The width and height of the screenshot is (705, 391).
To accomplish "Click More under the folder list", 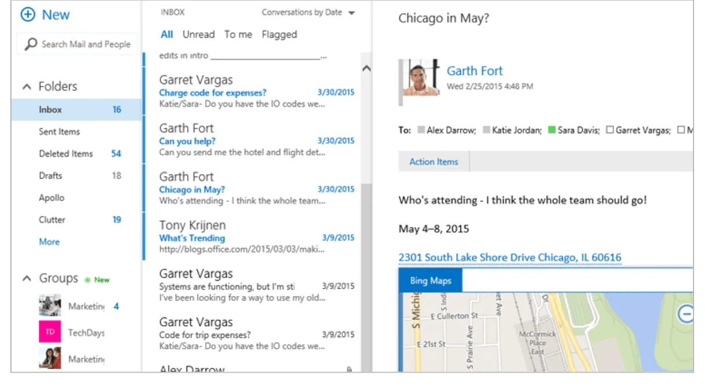I will 49,242.
